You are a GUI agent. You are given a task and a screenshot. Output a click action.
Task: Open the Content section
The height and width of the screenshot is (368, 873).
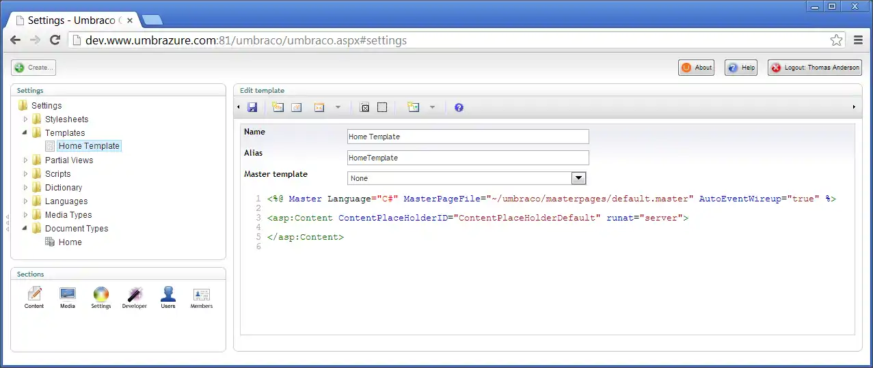34,298
